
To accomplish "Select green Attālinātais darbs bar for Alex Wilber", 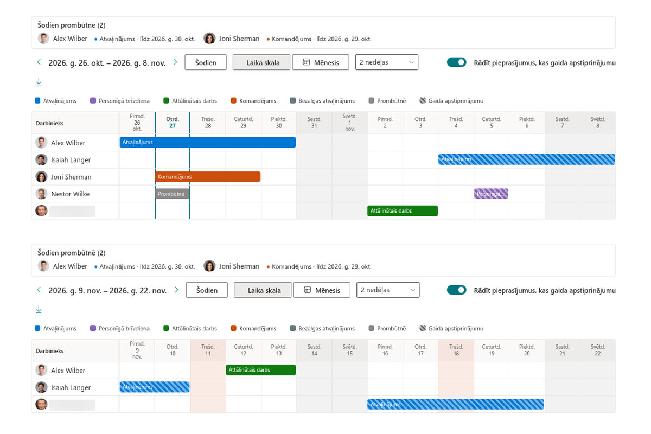I will (261, 370).
